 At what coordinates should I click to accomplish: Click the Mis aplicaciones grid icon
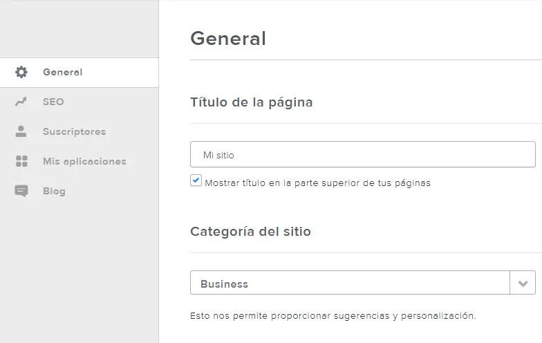click(x=21, y=161)
